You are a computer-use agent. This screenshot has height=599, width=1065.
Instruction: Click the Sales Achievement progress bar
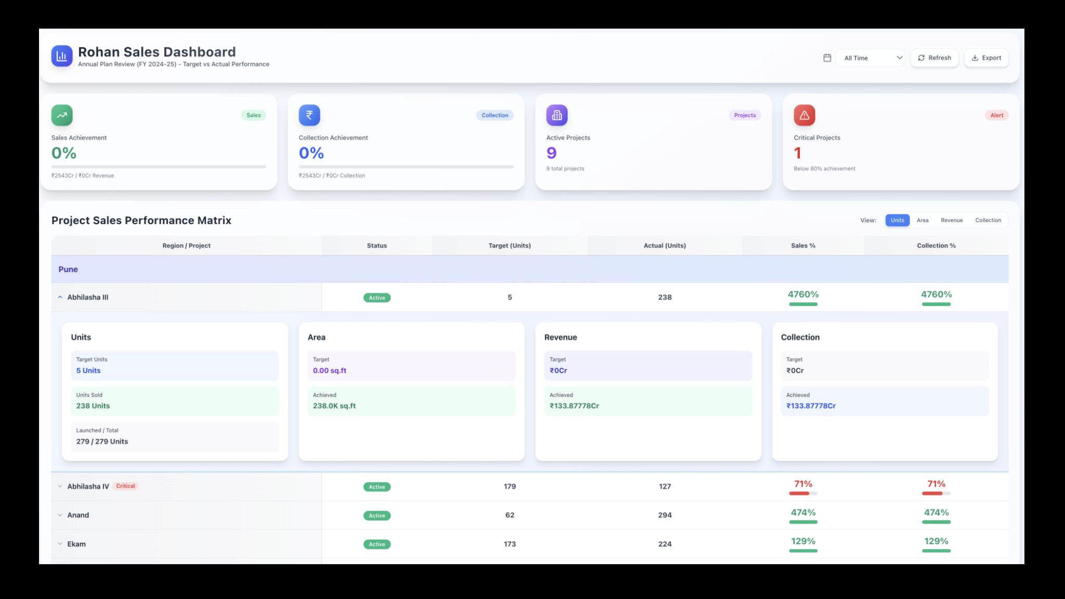tap(159, 167)
